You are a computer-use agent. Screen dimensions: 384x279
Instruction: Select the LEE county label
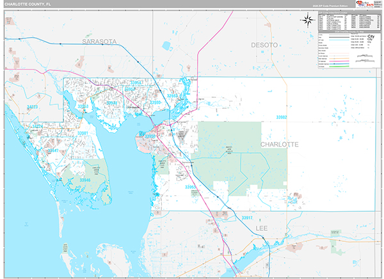tap(262, 228)
